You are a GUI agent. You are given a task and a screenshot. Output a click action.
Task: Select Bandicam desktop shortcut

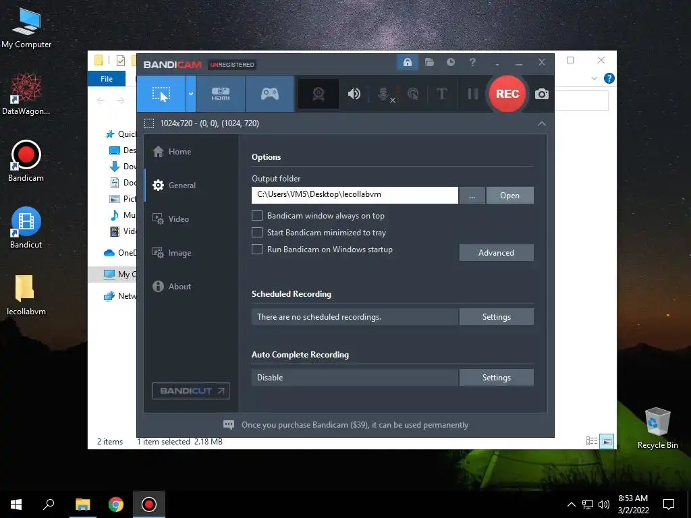pyautogui.click(x=26, y=161)
